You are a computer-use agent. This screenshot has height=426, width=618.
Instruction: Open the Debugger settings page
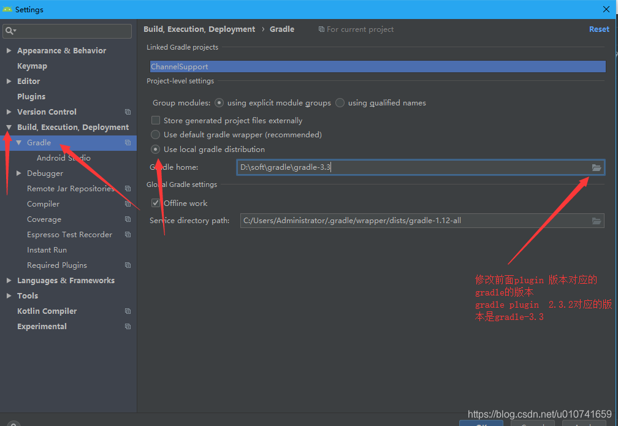point(44,173)
